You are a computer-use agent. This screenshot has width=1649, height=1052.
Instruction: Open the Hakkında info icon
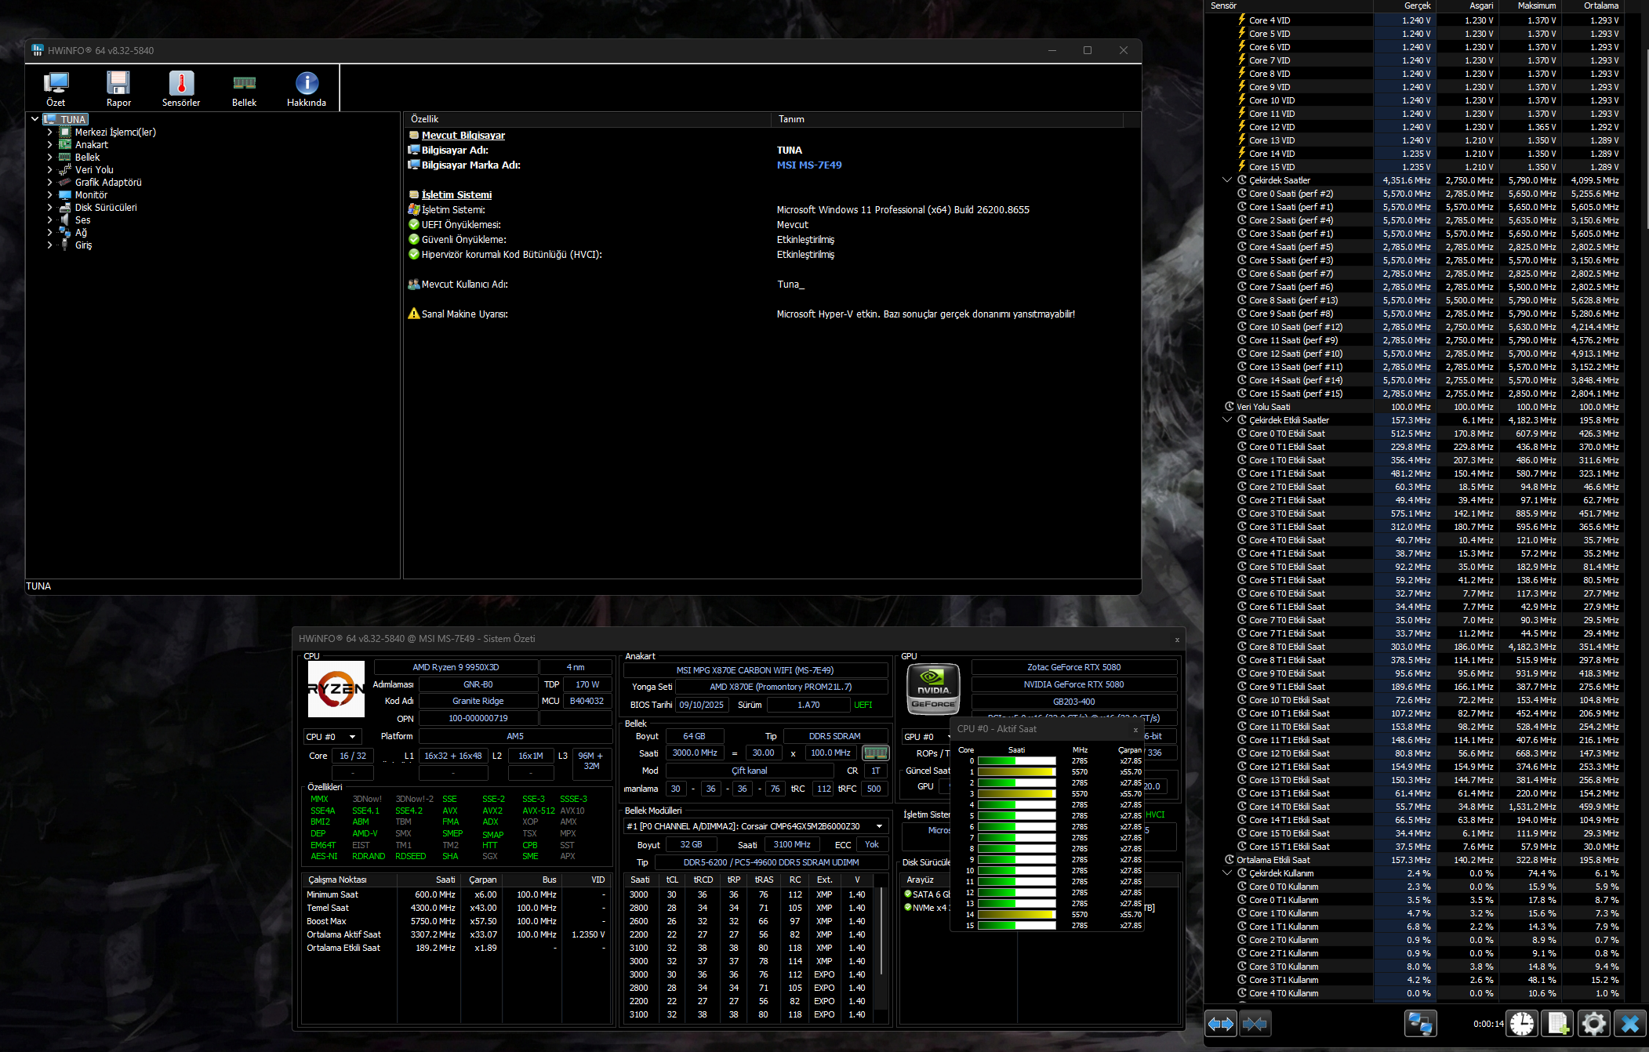pyautogui.click(x=307, y=88)
